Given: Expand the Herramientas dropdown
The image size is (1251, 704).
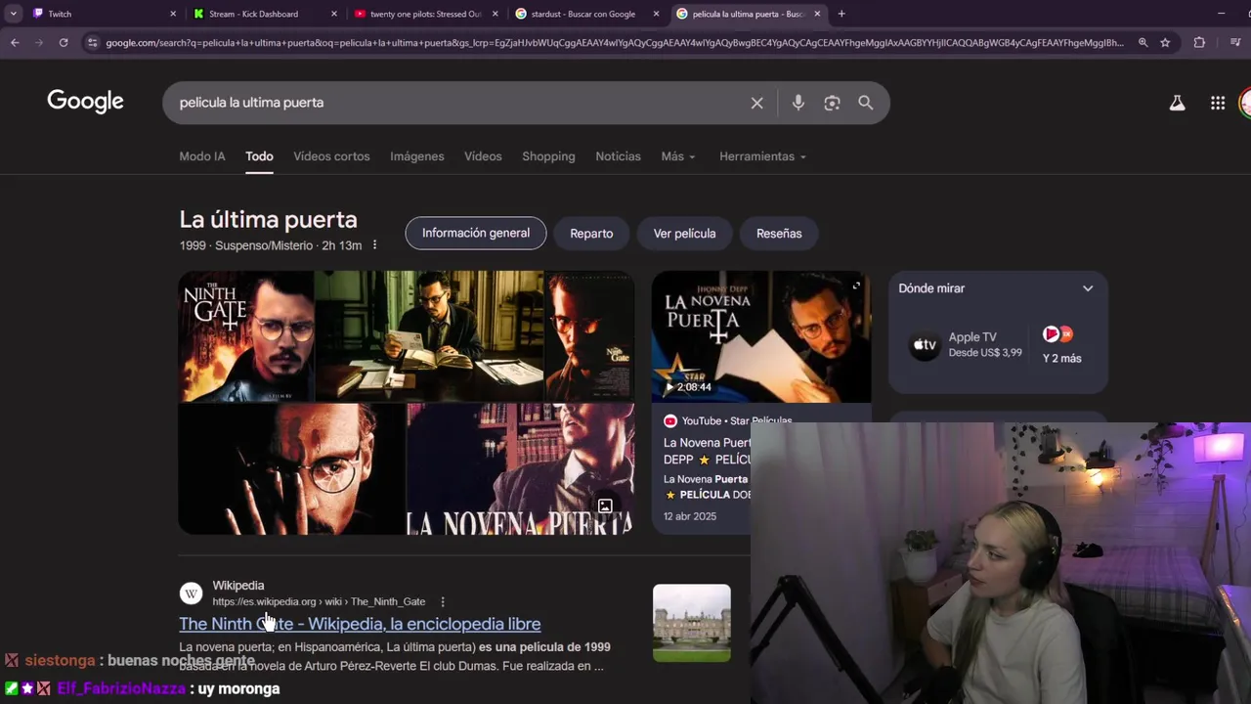Looking at the screenshot, I should click(x=763, y=156).
